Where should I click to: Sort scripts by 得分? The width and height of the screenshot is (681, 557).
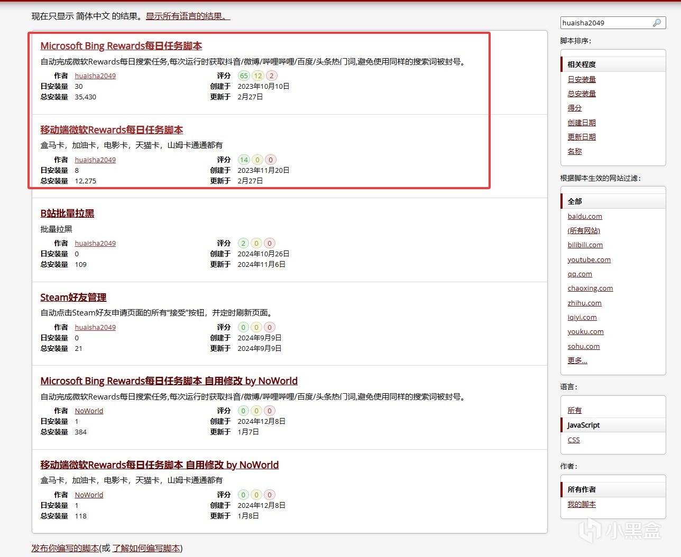575,108
